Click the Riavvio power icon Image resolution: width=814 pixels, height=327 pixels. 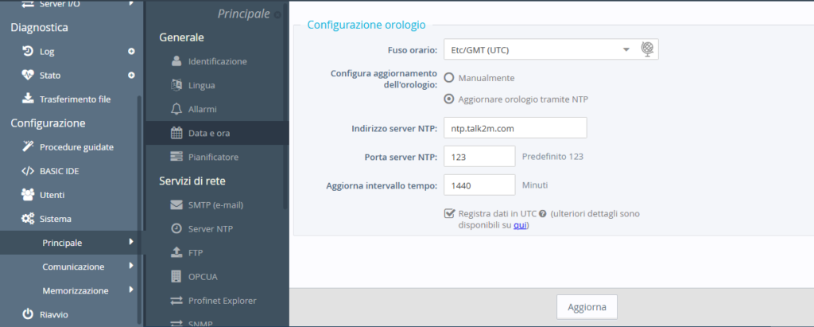pos(27,314)
